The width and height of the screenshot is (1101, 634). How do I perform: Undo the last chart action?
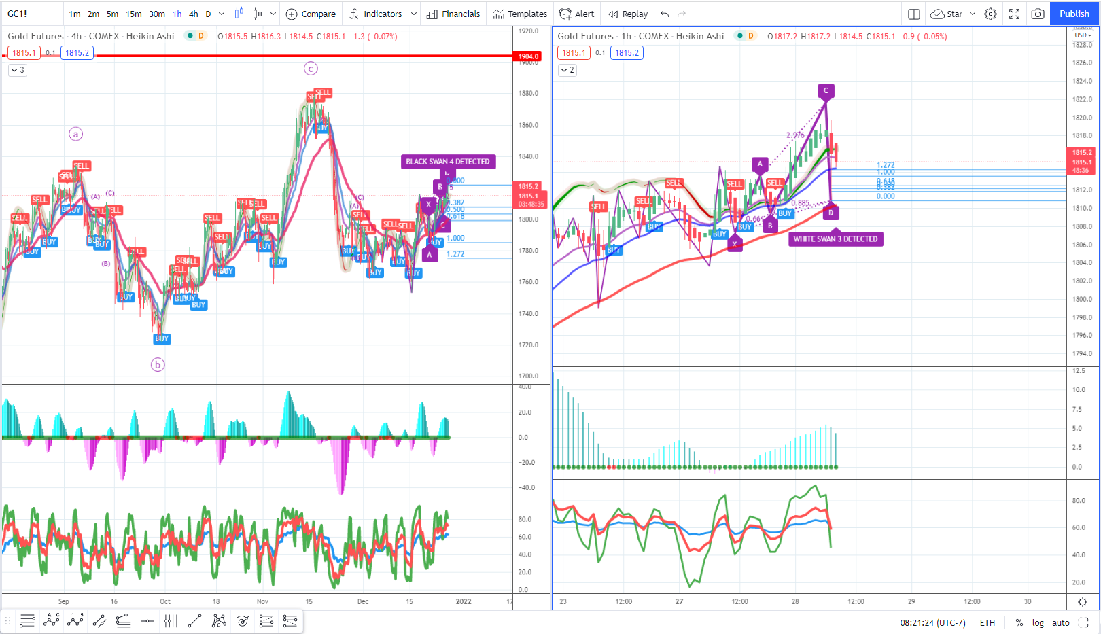click(x=665, y=14)
